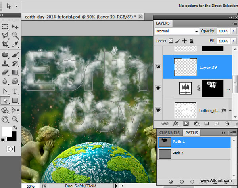Viewport: 238px width, 188px height.
Task: Select Layer 39 thumbnail
Action: [186, 67]
